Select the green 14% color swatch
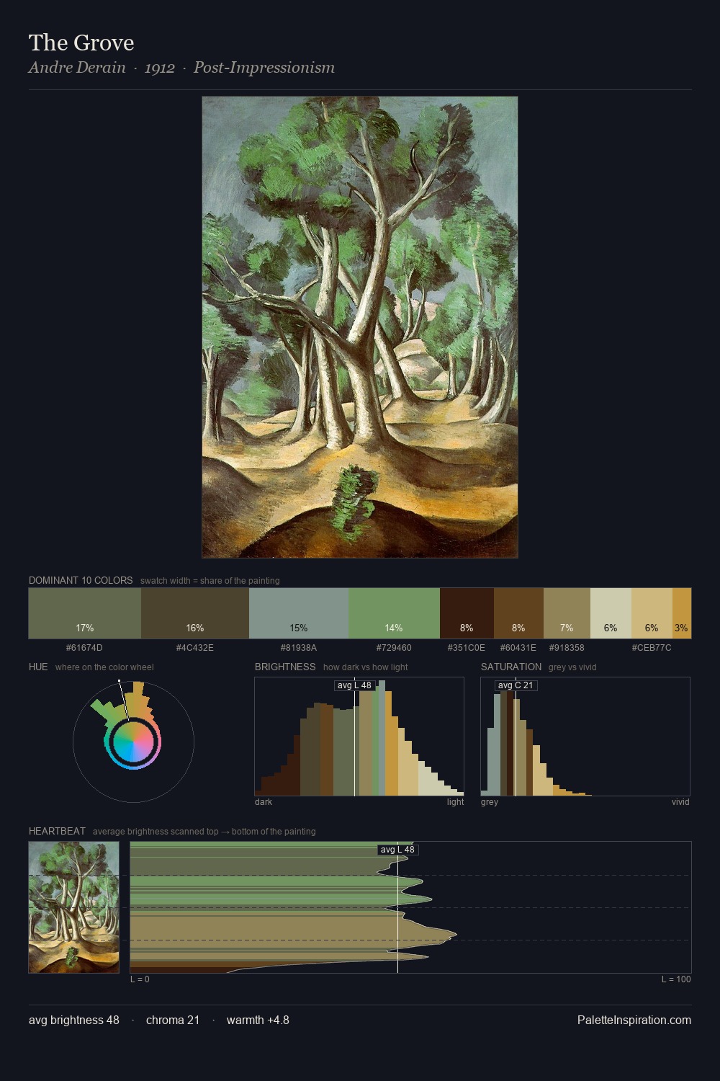This screenshot has height=1081, width=720. pos(394,613)
